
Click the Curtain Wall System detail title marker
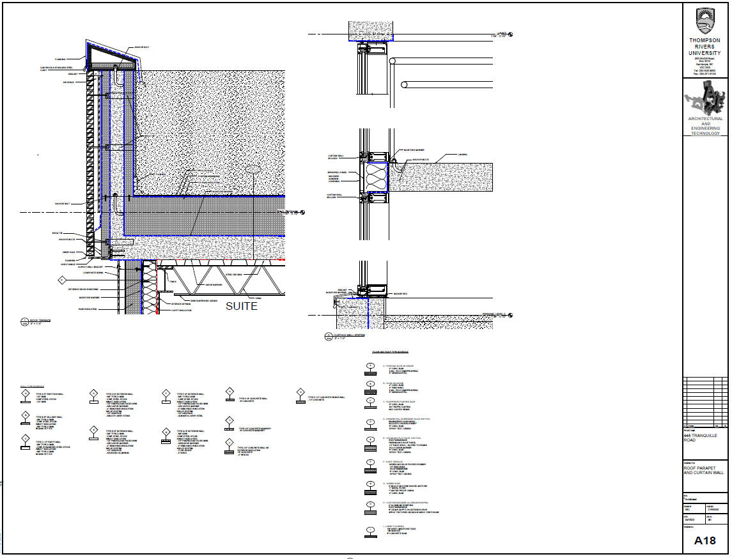pyautogui.click(x=328, y=335)
